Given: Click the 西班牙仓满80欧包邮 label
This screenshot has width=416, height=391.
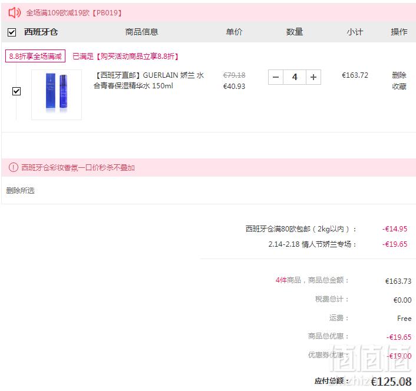Looking at the screenshot, I should 301,229.
